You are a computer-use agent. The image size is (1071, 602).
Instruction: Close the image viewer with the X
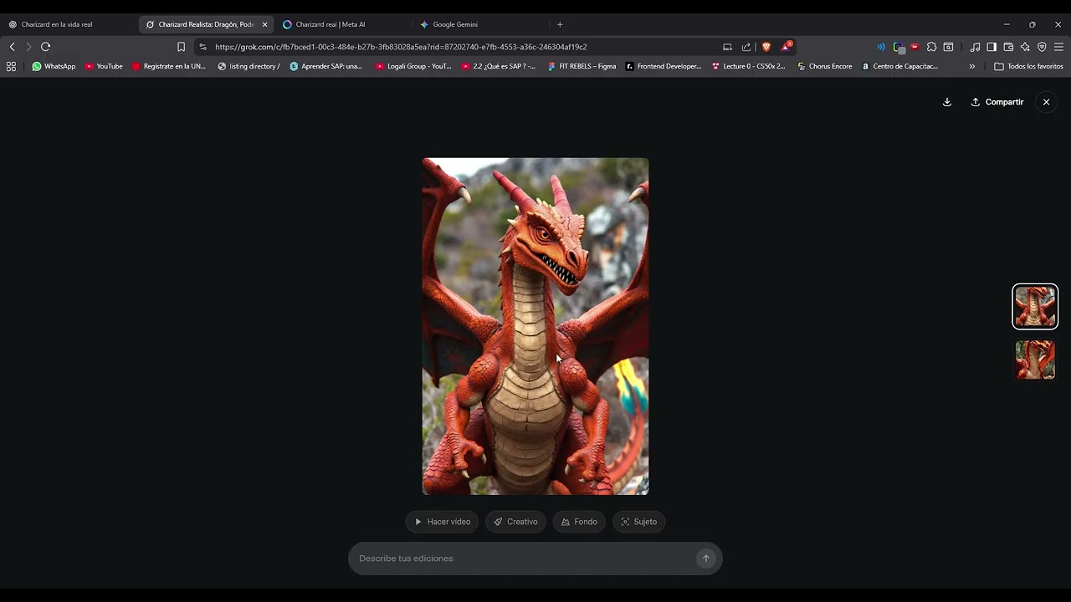coord(1046,102)
